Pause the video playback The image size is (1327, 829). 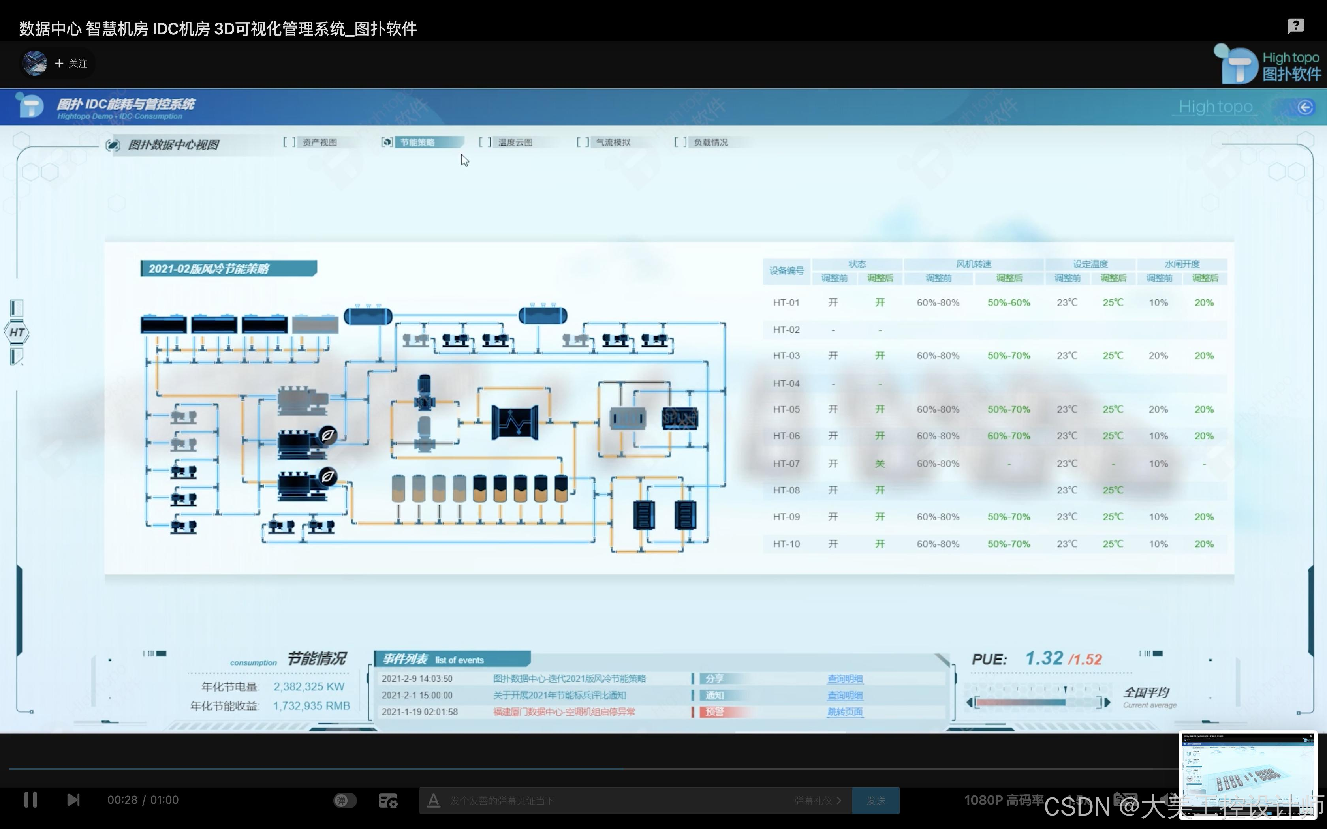pyautogui.click(x=31, y=800)
